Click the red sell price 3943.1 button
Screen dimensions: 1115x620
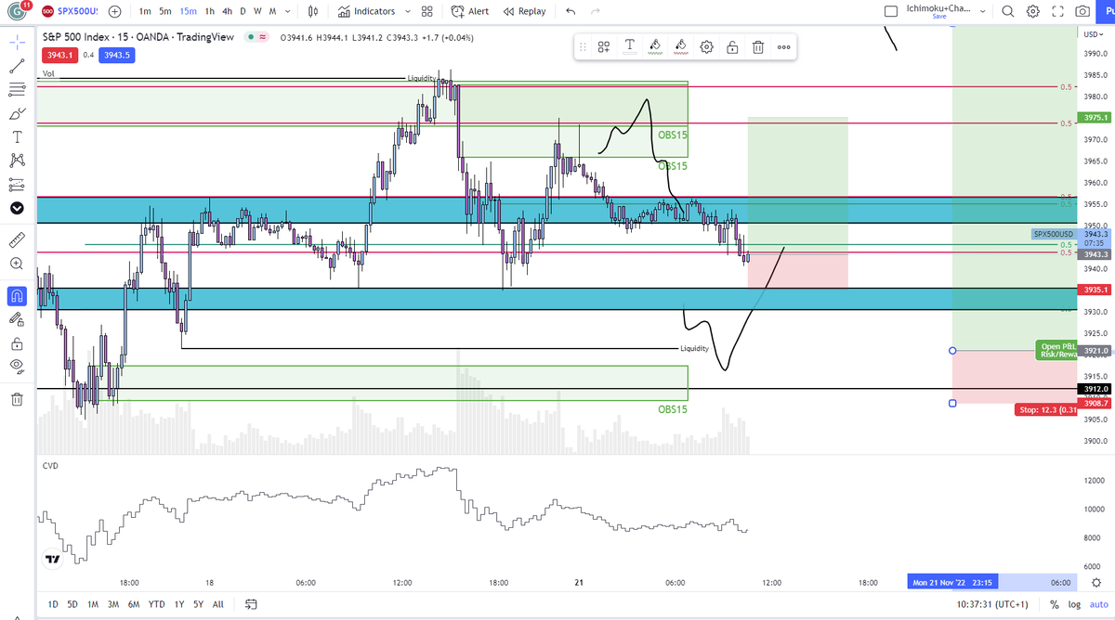coord(59,55)
